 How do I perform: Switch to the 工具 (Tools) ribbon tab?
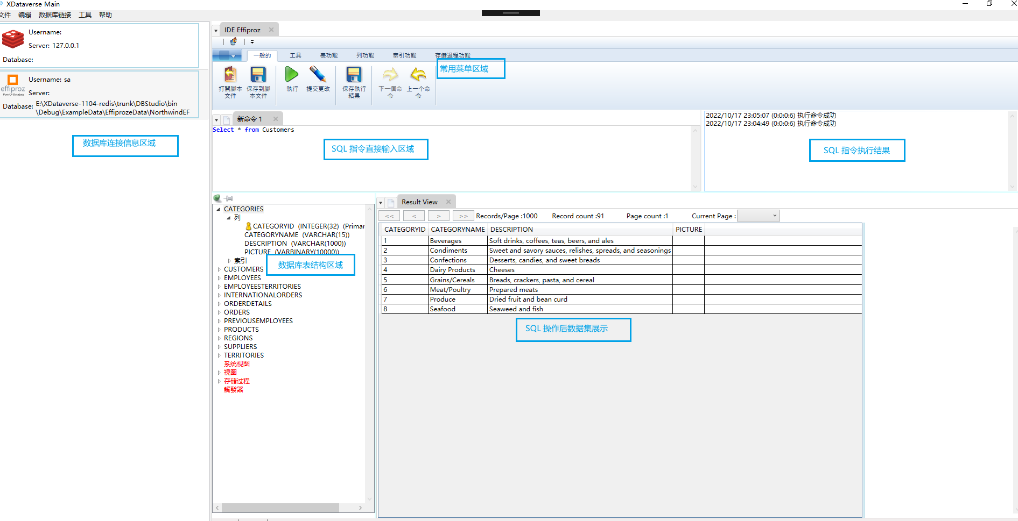pos(296,55)
